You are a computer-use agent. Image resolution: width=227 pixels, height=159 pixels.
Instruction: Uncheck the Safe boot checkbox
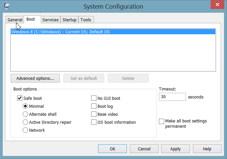pyautogui.click(x=19, y=98)
